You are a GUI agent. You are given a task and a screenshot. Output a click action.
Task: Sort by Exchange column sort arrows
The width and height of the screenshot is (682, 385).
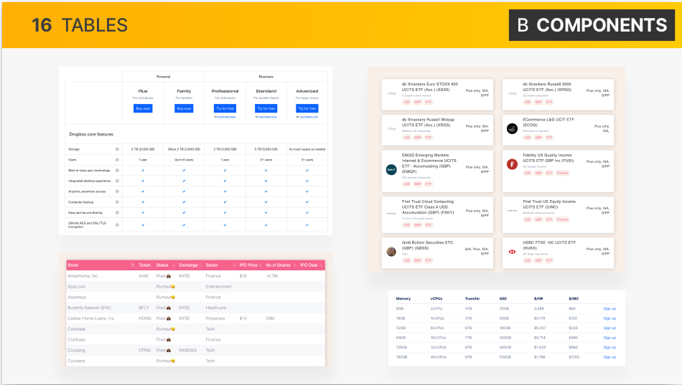coord(201,265)
